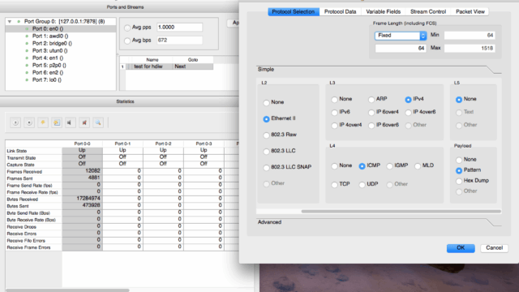Choose UDP in the L4 group
This screenshot has height=292, width=519.
coord(362,184)
